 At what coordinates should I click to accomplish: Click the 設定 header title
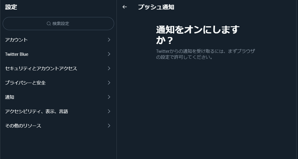click(11, 7)
